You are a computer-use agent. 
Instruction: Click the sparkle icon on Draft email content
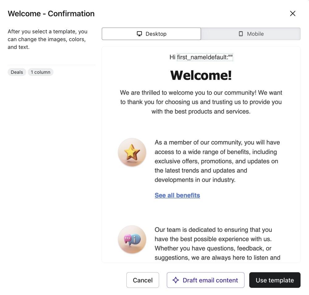coord(176,280)
